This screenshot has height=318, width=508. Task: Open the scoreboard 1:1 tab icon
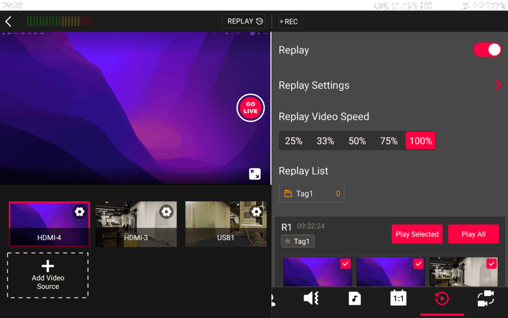[x=398, y=298]
